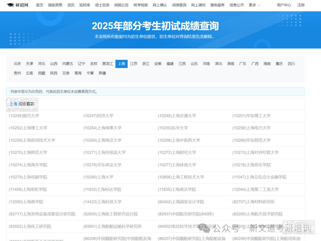Choose 内蒙古 region tab
The height and width of the screenshot is (241, 321).
tap(67, 64)
